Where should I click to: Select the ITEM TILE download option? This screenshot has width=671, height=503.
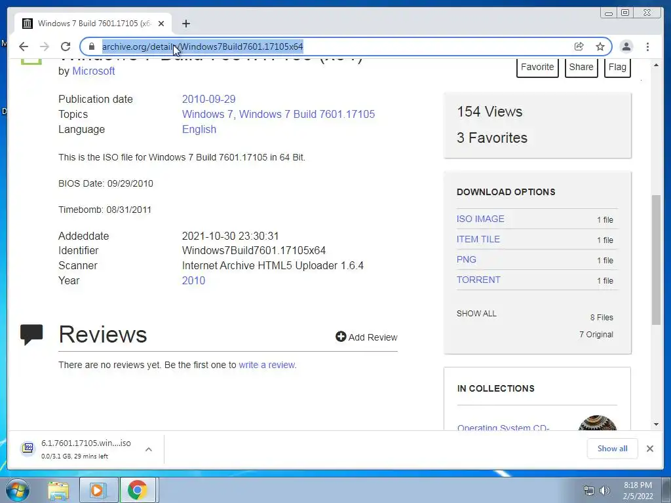click(x=478, y=239)
